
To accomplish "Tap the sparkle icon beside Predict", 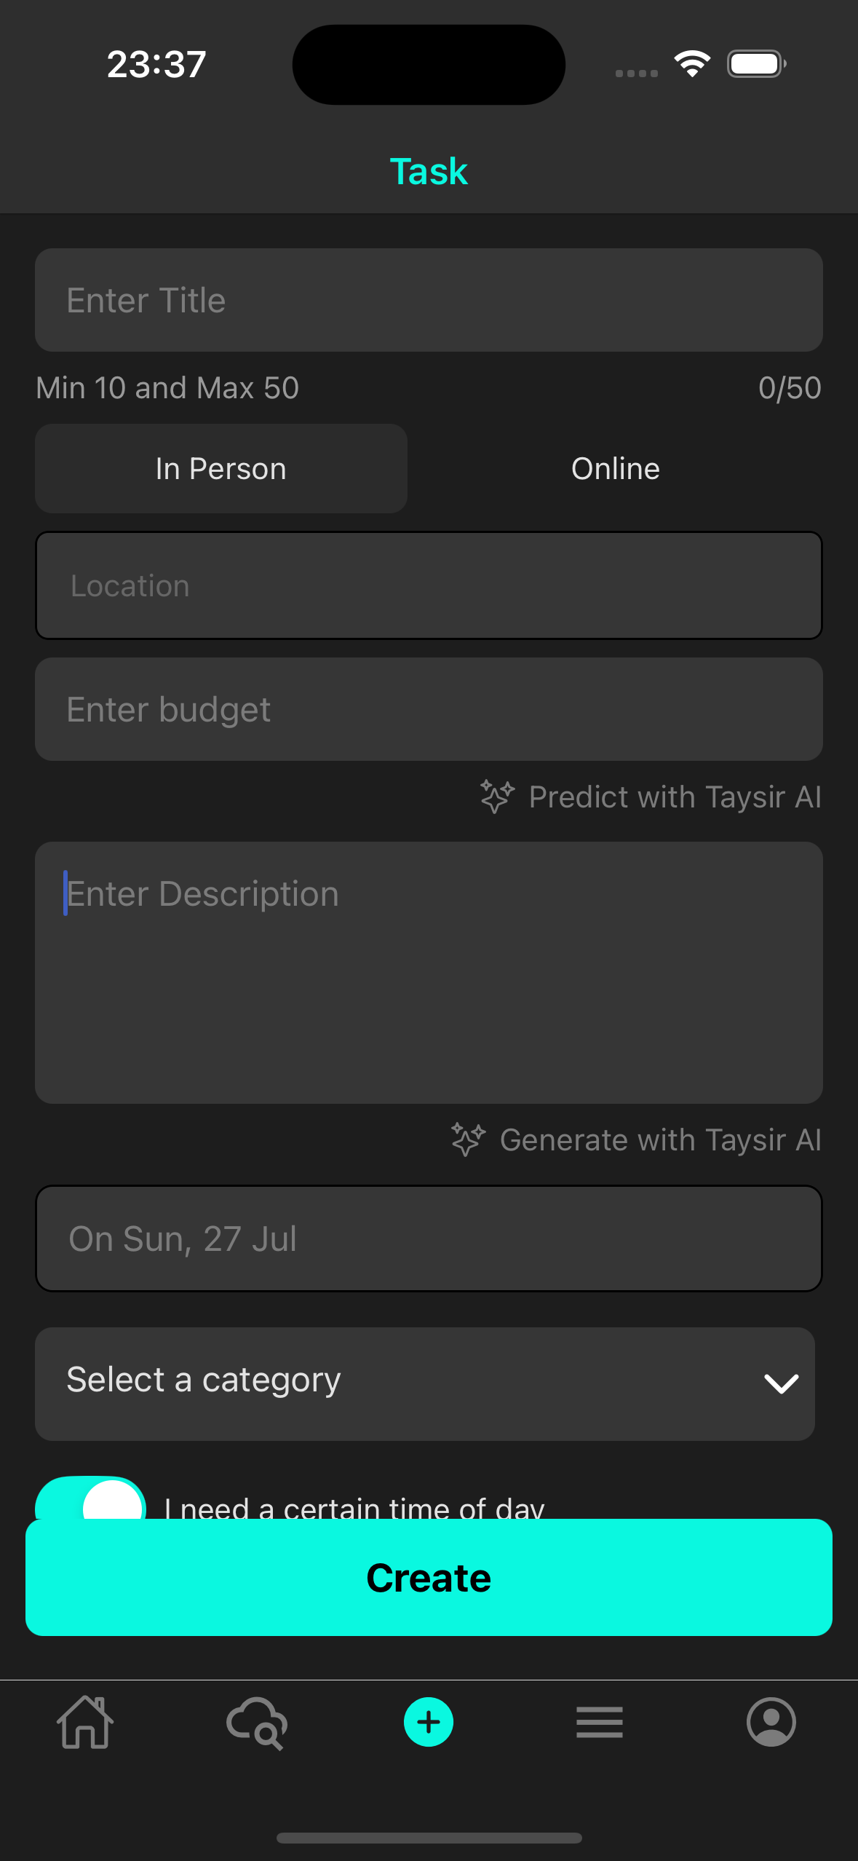I will tap(498, 797).
